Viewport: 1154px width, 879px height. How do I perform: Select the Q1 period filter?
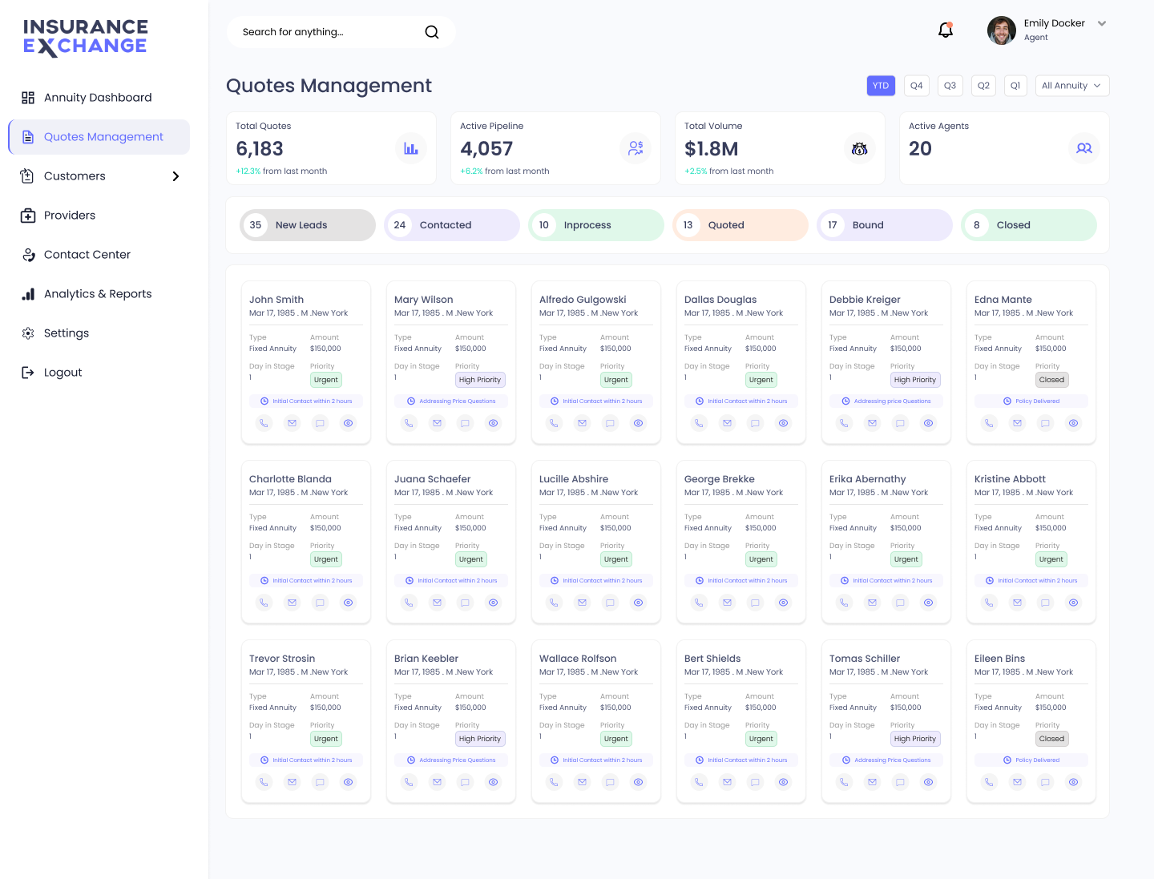point(1015,86)
